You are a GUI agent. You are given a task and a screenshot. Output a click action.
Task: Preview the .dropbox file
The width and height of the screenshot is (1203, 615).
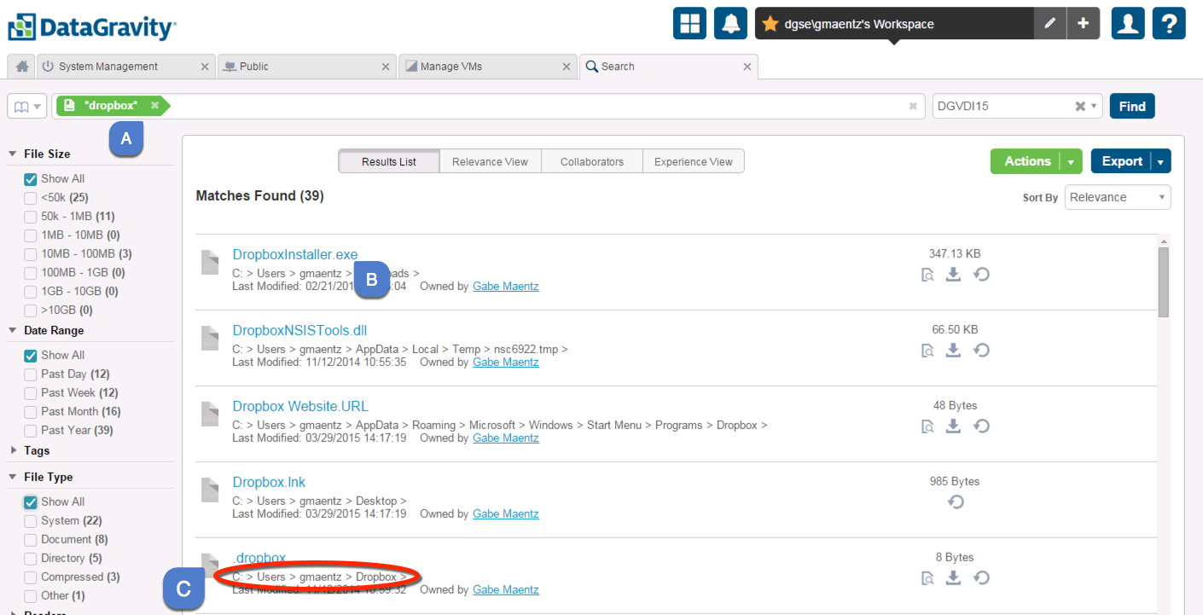tap(927, 578)
